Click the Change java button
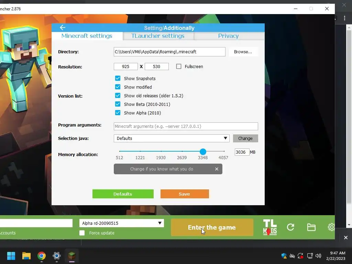The width and height of the screenshot is (352, 264). click(245, 138)
